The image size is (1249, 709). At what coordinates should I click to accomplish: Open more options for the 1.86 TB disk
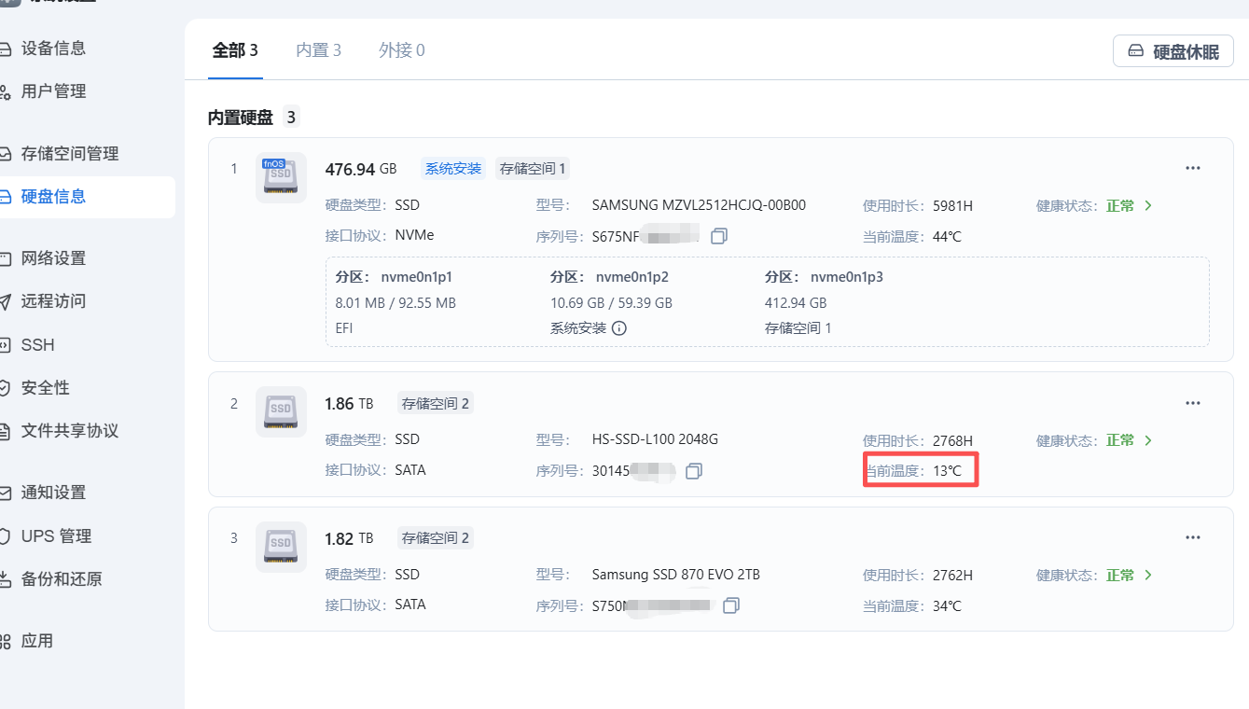pyautogui.click(x=1192, y=403)
